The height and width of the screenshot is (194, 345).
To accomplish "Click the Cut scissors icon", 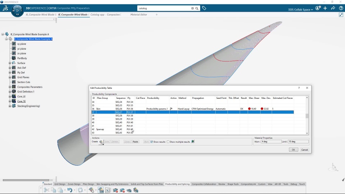I will coord(46,190).
